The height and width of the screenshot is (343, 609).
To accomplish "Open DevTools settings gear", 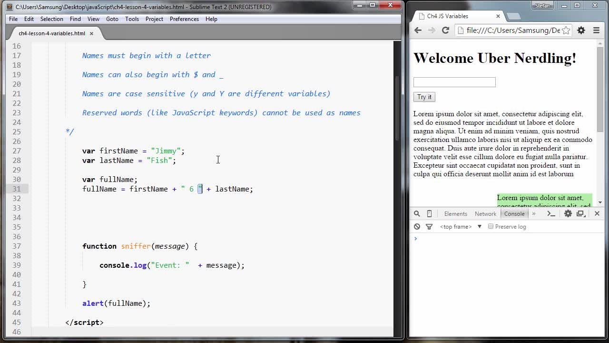I will tap(568, 213).
